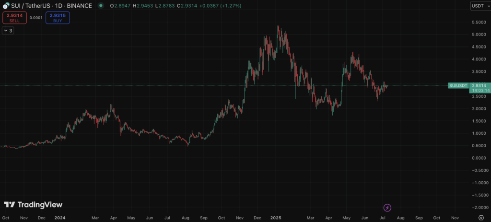
Task: Click the blue BUY 2.9315 button
Action: click(x=58, y=18)
